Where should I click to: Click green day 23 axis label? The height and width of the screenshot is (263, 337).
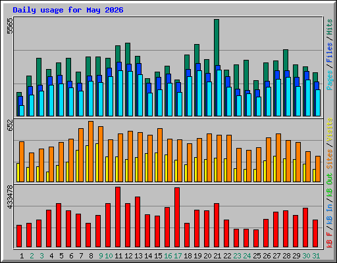[x=237, y=256]
